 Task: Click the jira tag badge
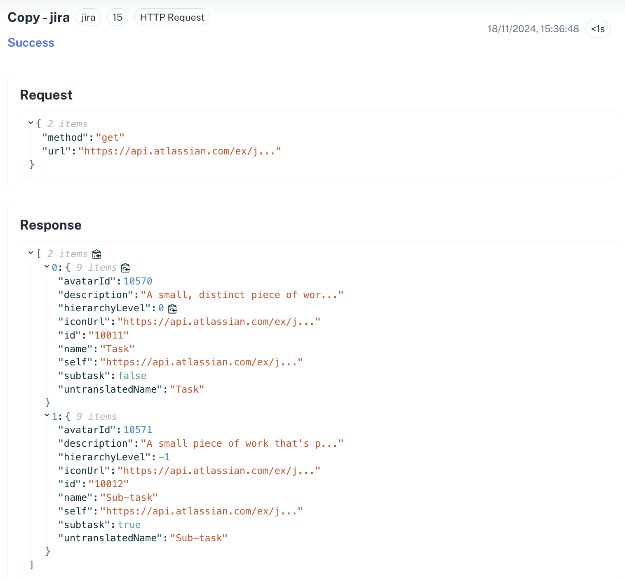[x=88, y=17]
